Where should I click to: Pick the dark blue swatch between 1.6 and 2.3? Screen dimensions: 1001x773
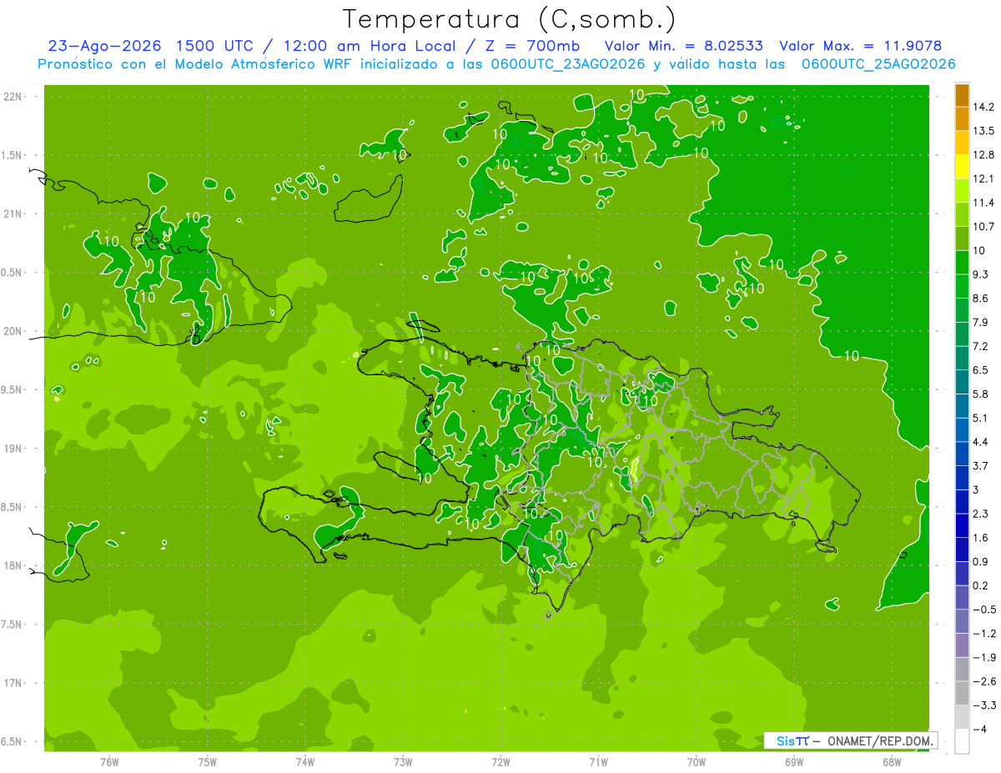[962, 525]
